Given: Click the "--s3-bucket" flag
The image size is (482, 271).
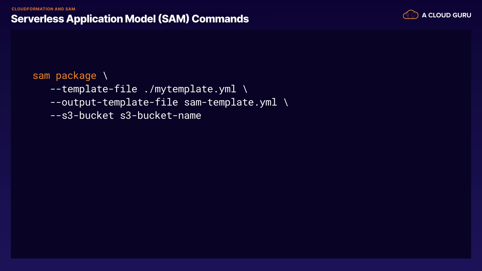Looking at the screenshot, I should 82,116.
